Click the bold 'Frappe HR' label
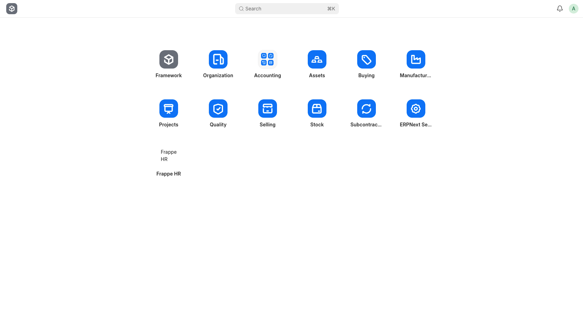The image size is (583, 314). pyautogui.click(x=169, y=174)
